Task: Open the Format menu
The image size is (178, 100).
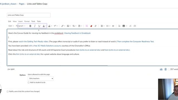Action: tap(27, 21)
